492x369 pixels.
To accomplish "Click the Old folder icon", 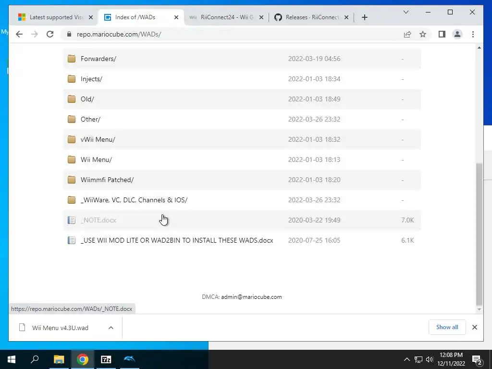I will pos(72,99).
